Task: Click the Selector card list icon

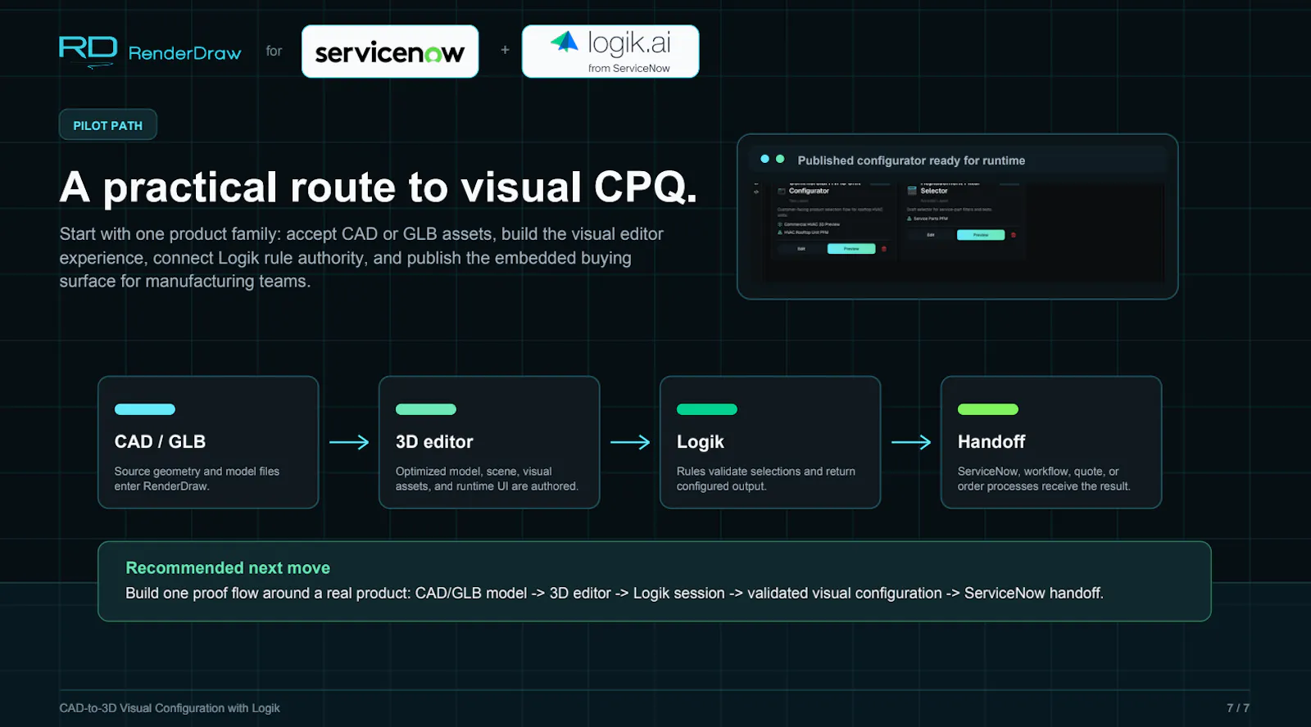Action: pos(912,191)
